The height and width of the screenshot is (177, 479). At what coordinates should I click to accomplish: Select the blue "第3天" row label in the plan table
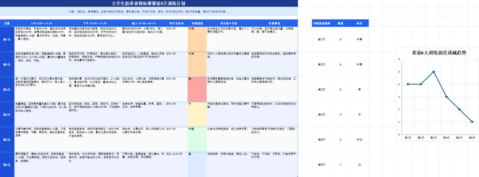7,90
